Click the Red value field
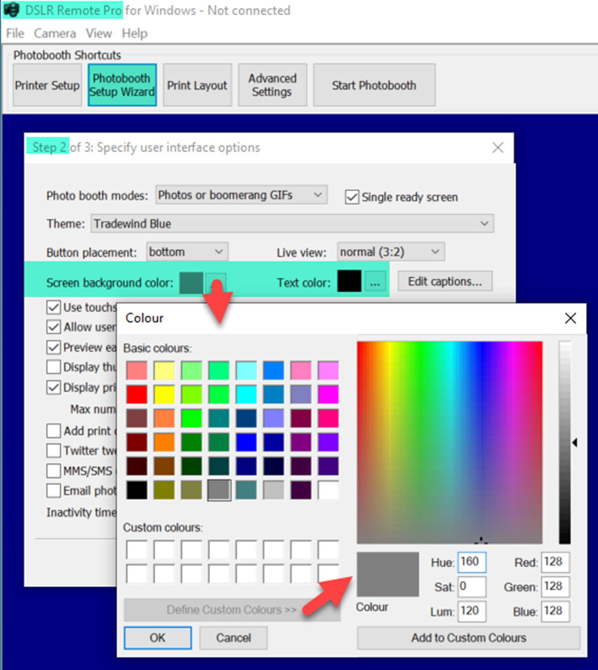The height and width of the screenshot is (670, 598). (x=556, y=562)
